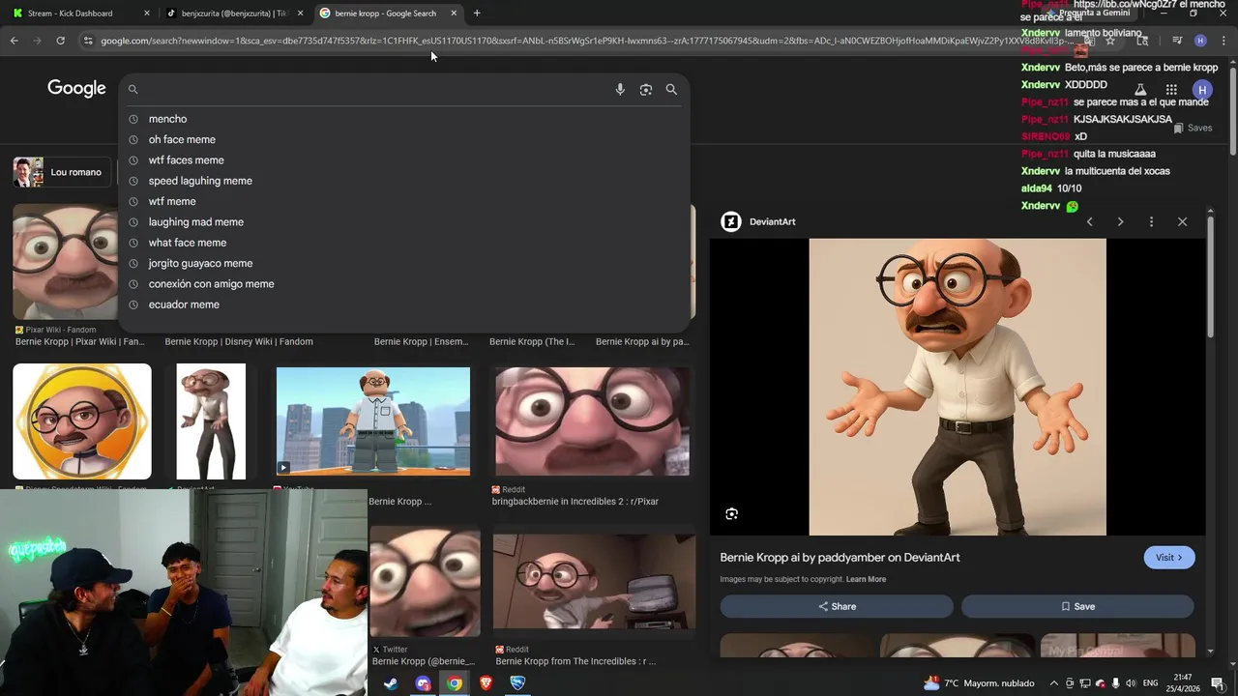Open 'Bernie Kropp from The Incredibles' Reddit thumbnail

click(x=594, y=582)
